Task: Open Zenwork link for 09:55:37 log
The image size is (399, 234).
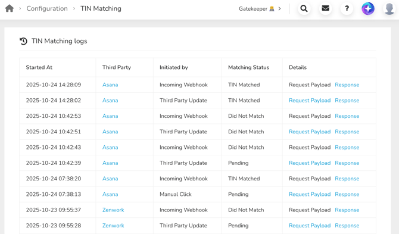Action: point(113,210)
